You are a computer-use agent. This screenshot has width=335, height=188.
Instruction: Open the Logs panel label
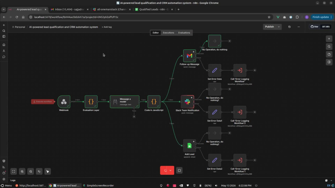click(x=13, y=180)
